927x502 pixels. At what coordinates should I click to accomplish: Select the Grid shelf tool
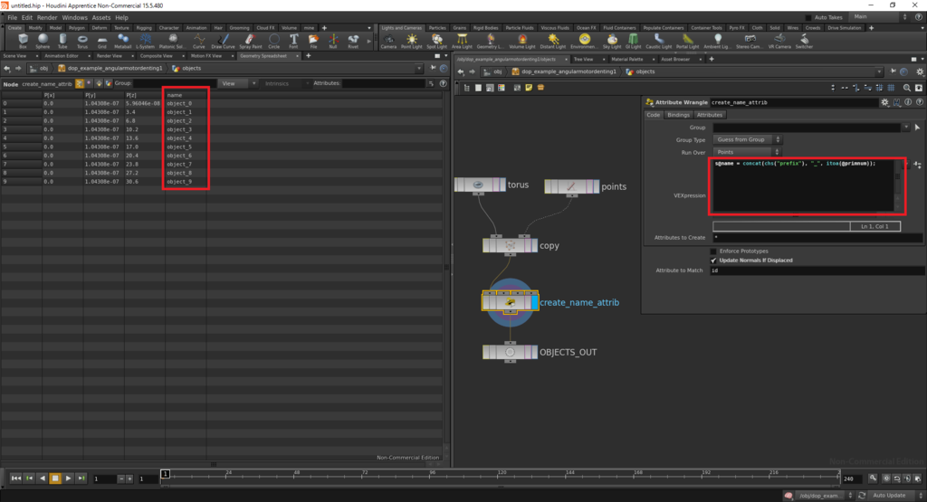pos(102,41)
